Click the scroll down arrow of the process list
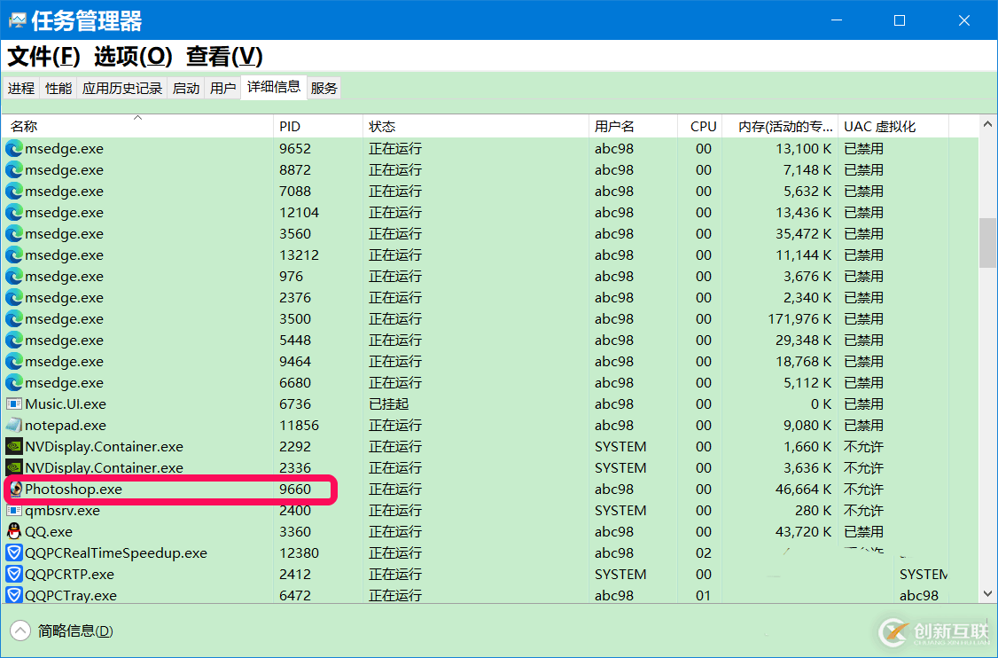 pyautogui.click(x=987, y=594)
